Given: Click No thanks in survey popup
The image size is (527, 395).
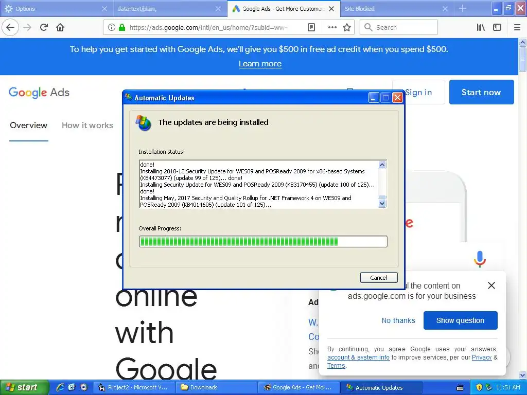Looking at the screenshot, I should [x=398, y=320].
